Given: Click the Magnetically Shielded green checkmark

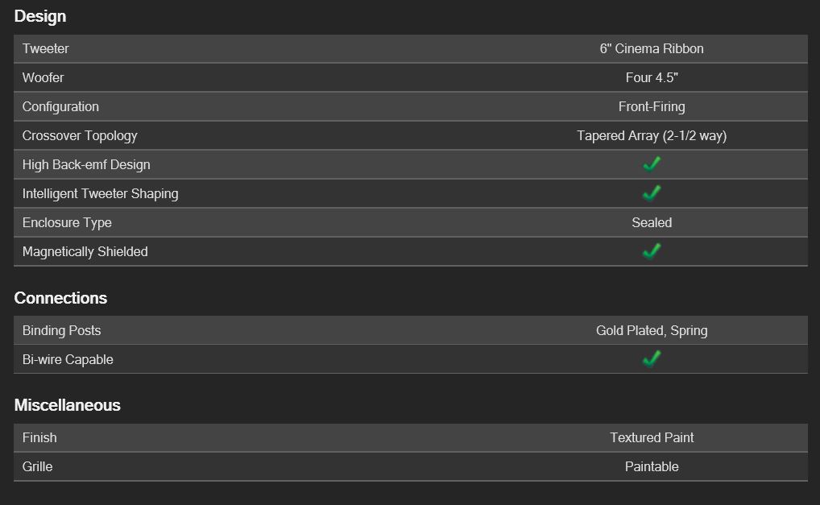Looking at the screenshot, I should pyautogui.click(x=652, y=251).
